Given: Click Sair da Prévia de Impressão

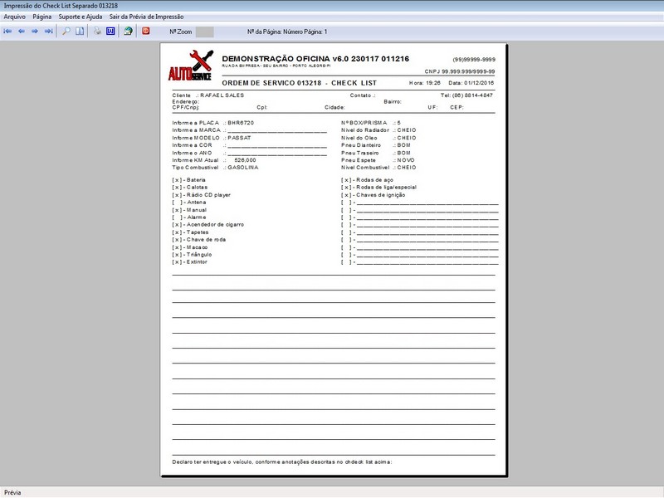Looking at the screenshot, I should point(147,17).
